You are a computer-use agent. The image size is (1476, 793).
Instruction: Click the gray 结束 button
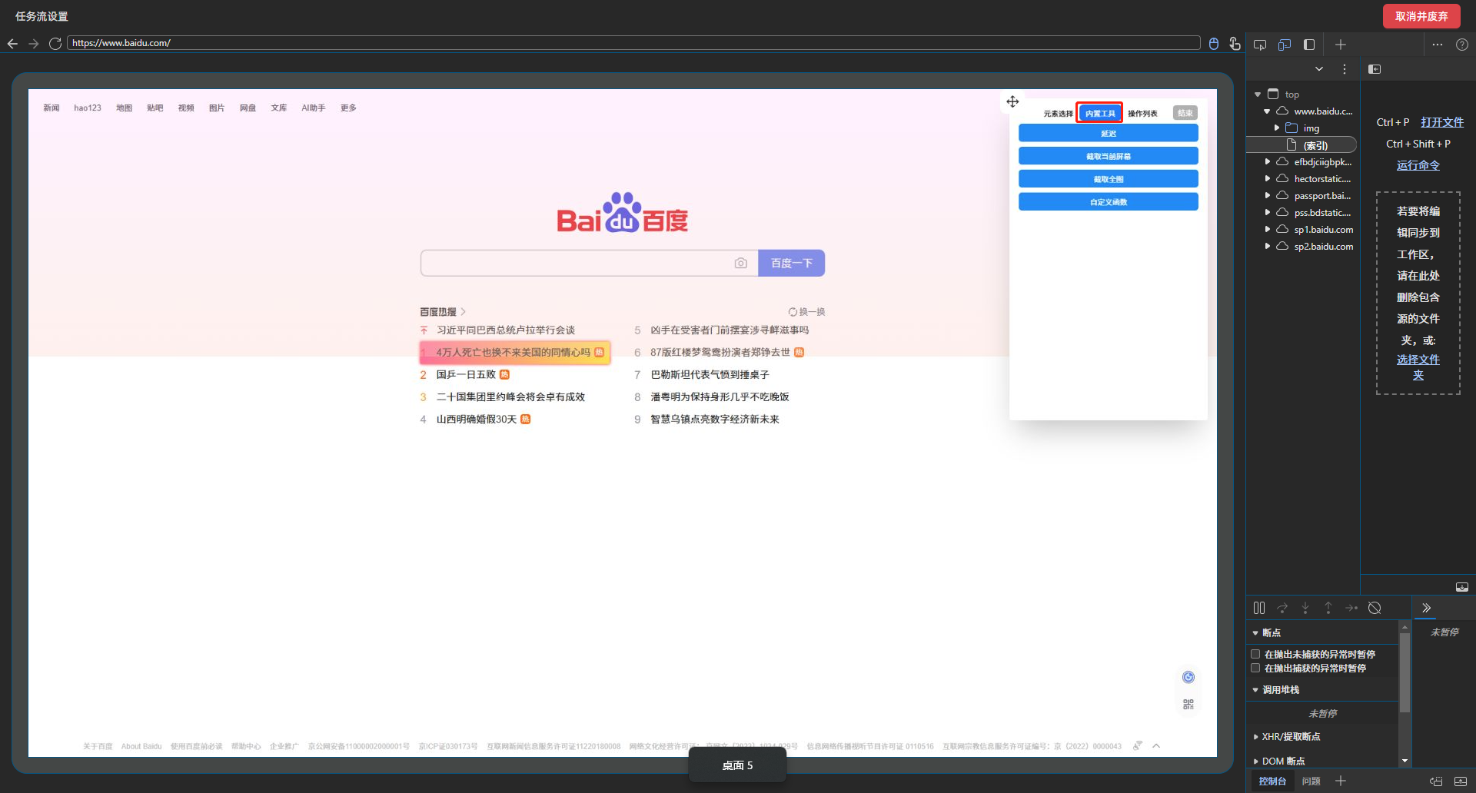tap(1185, 113)
